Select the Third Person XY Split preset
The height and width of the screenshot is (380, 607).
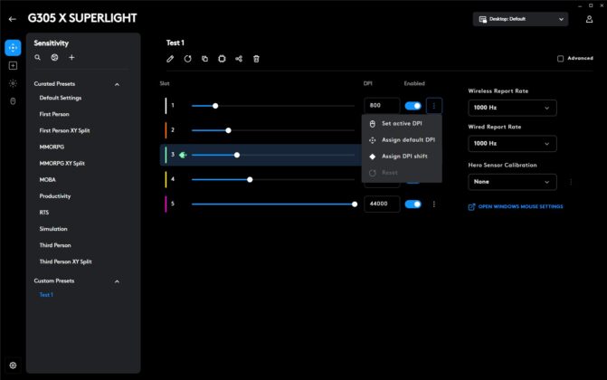click(65, 261)
